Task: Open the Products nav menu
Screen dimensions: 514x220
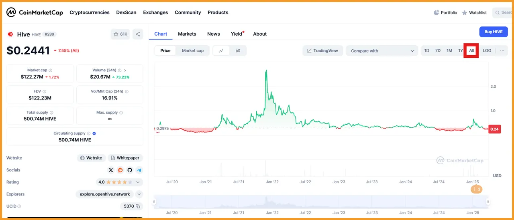Action: 218,12
